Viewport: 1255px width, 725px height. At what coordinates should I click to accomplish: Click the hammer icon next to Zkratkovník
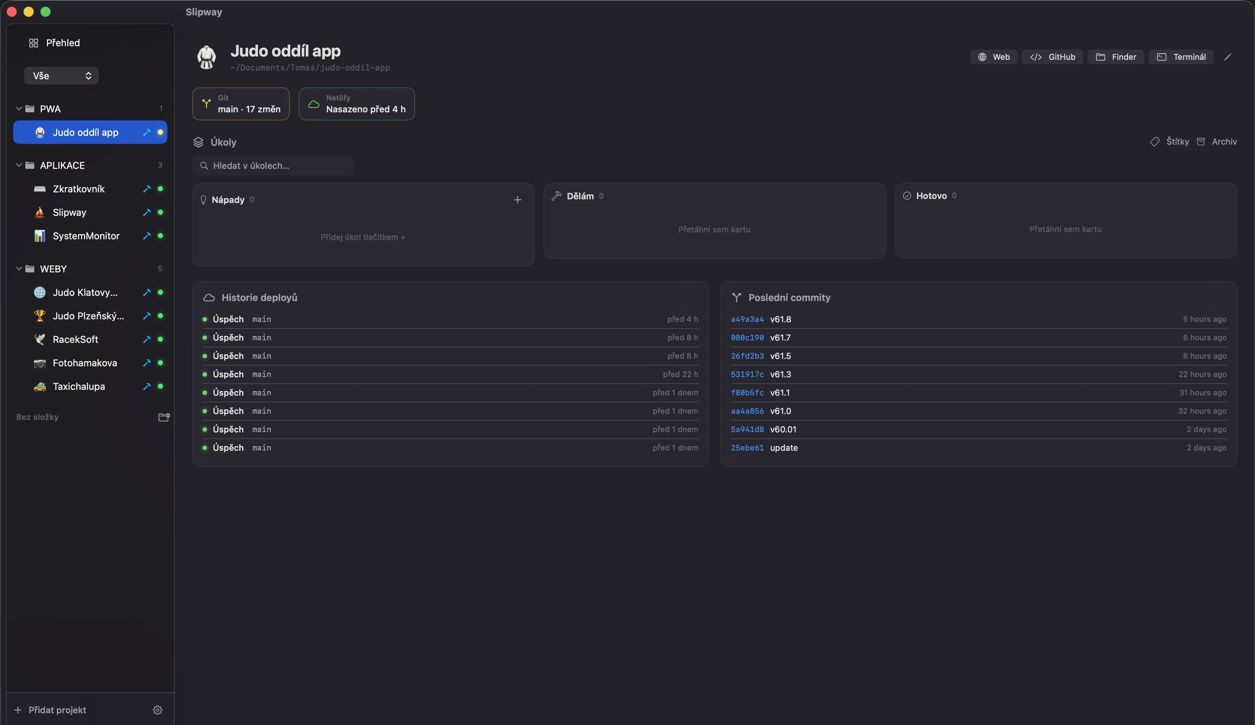pos(147,189)
